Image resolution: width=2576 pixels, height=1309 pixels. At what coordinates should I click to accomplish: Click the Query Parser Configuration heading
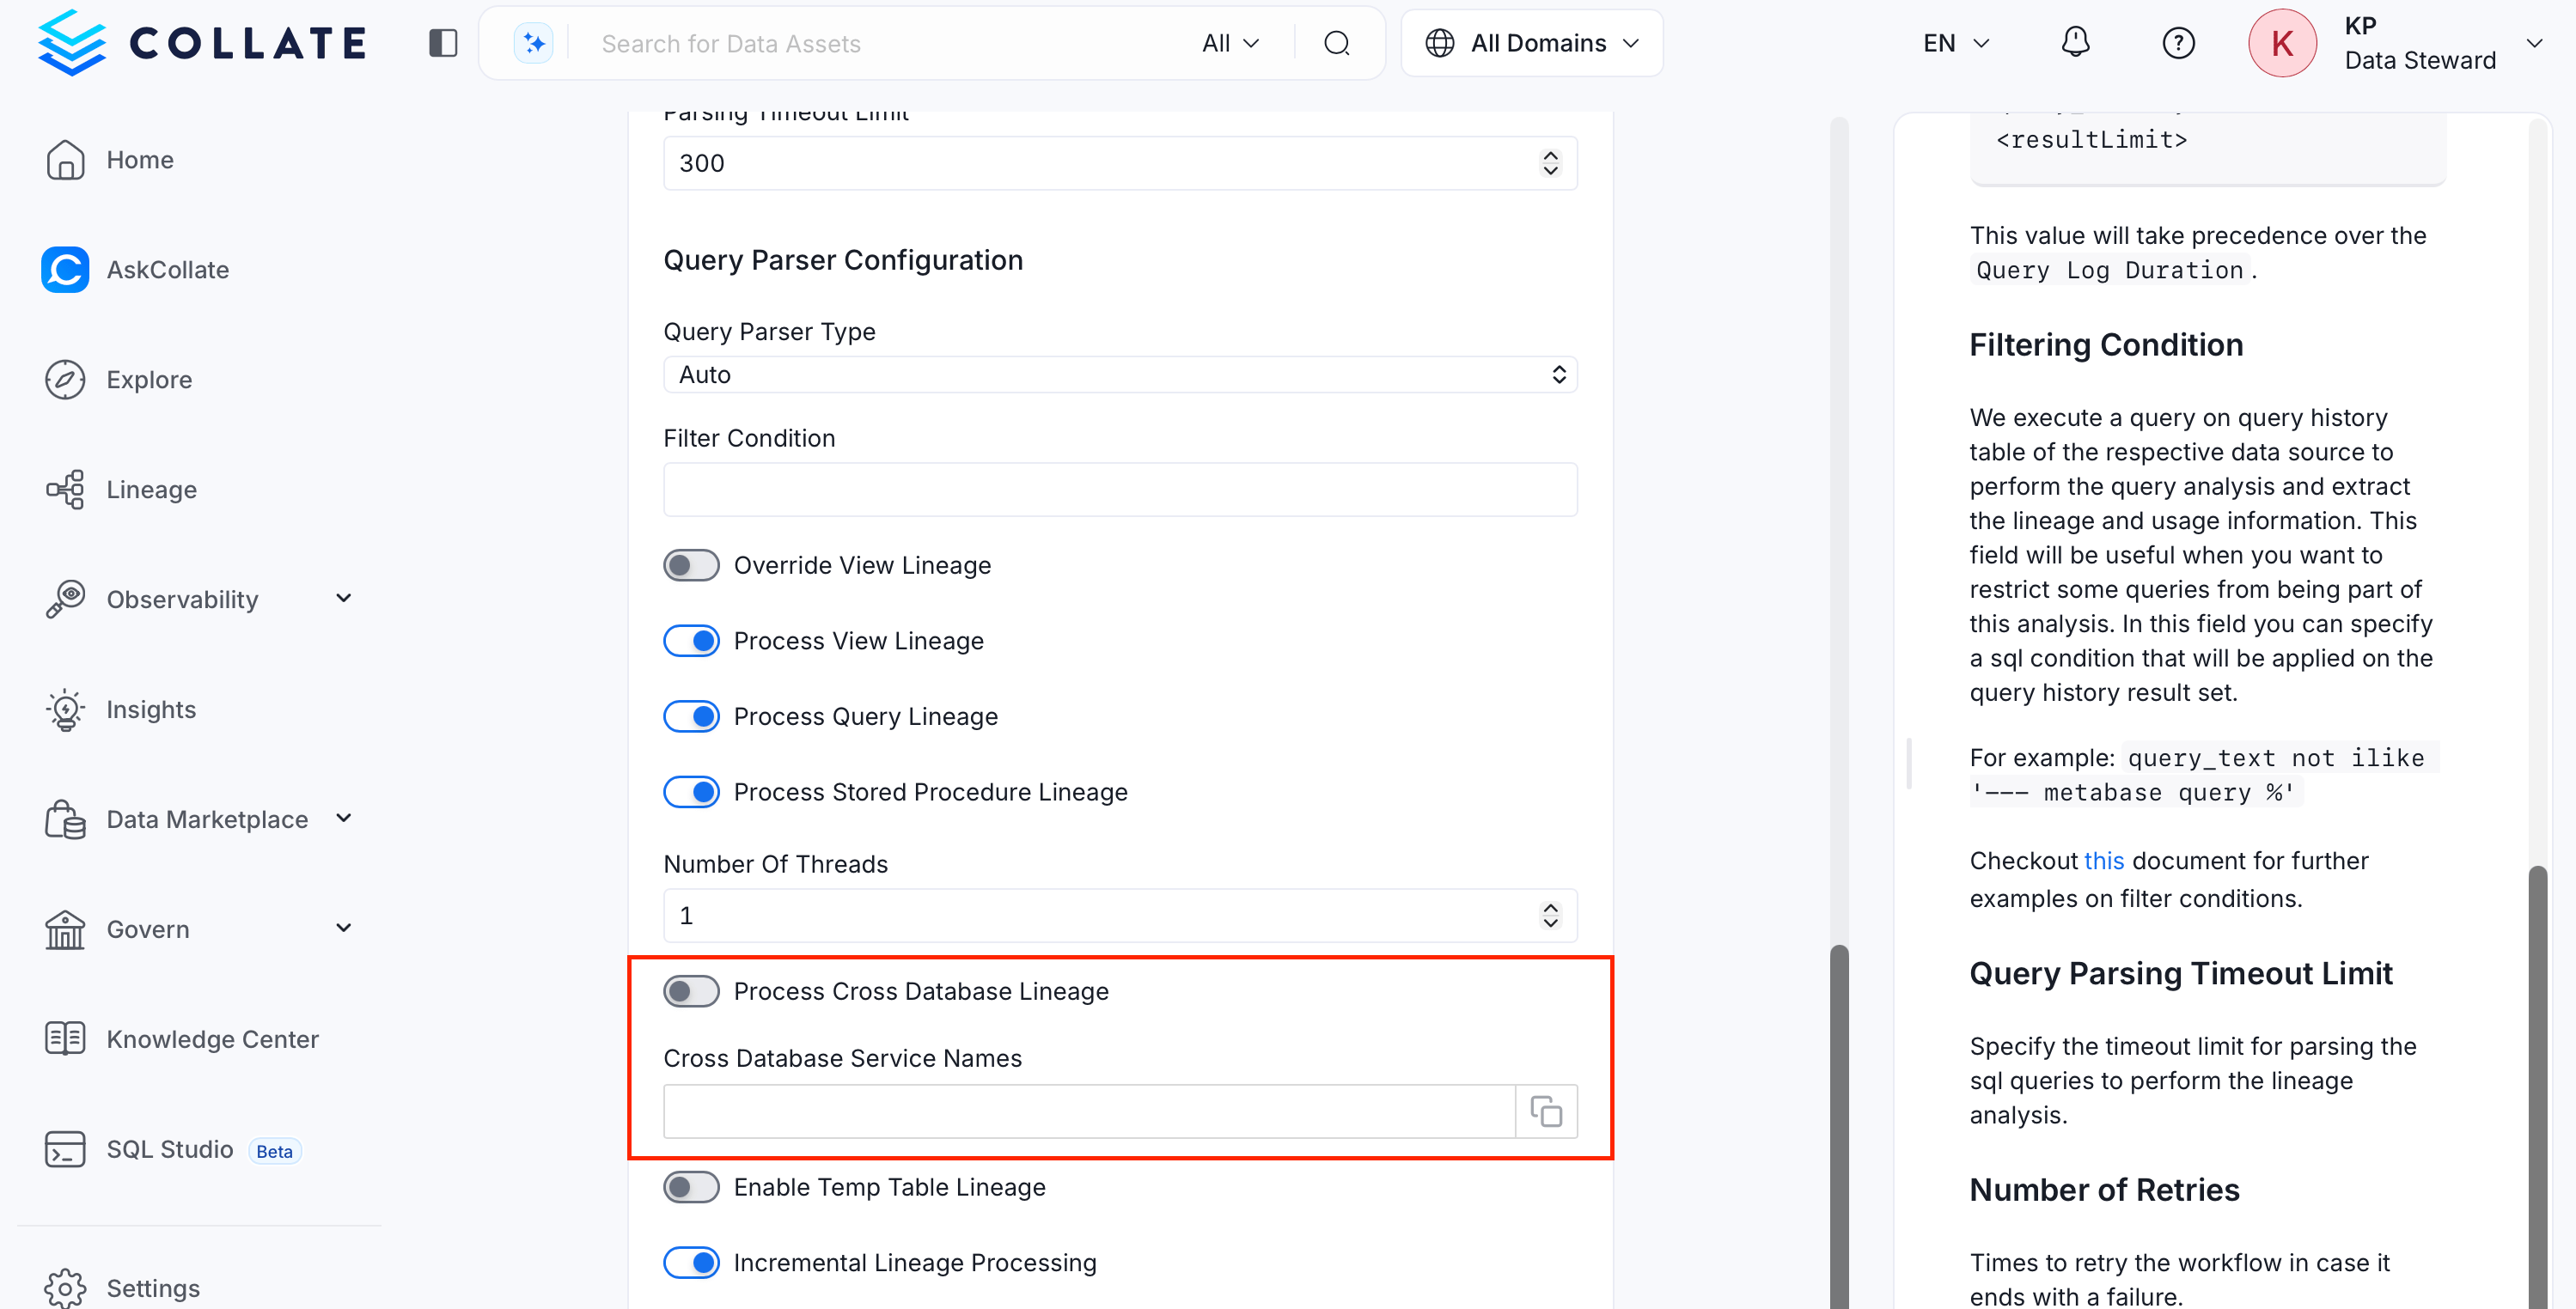[x=843, y=260]
